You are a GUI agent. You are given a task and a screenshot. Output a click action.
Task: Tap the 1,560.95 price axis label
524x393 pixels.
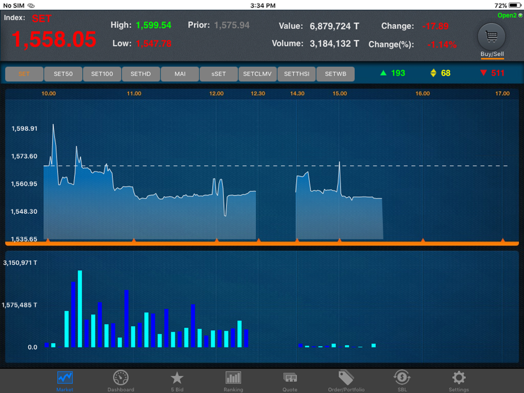[25, 184]
